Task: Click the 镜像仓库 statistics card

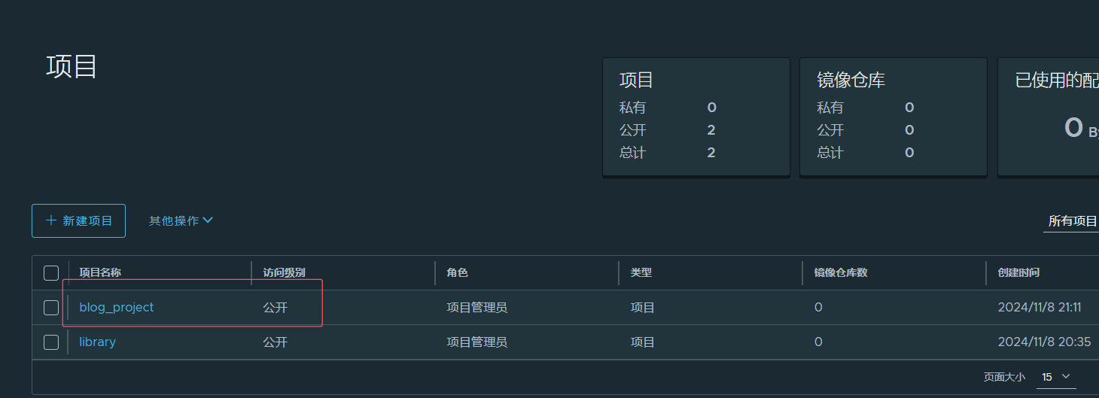Action: coord(893,117)
